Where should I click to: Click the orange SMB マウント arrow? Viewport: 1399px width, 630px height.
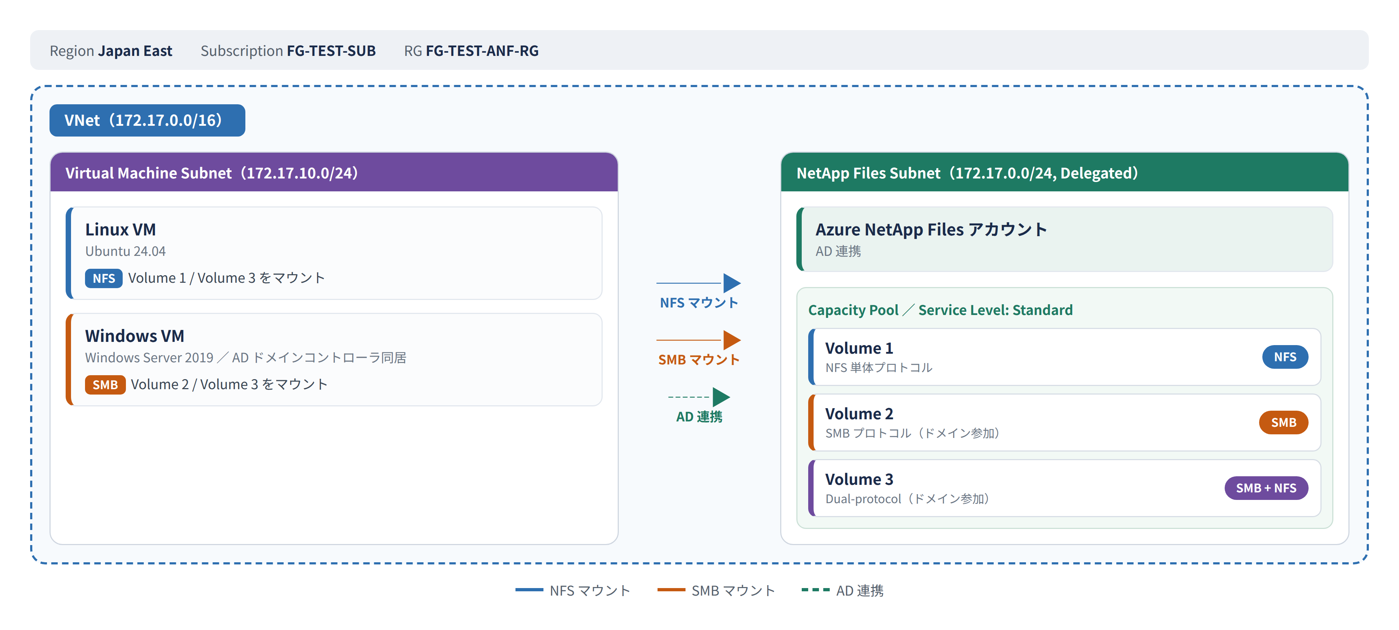699,340
